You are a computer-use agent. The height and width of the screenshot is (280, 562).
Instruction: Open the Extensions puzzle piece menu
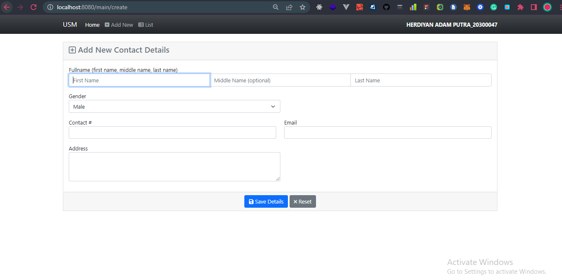(x=521, y=7)
